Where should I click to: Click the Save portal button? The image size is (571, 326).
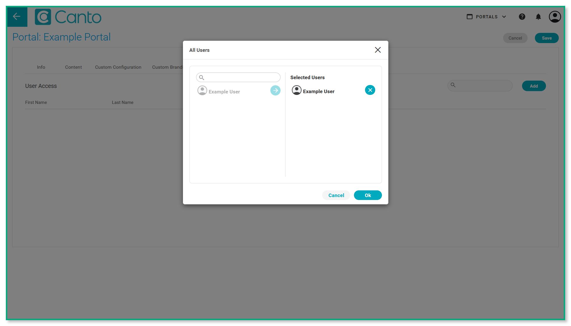pos(547,38)
